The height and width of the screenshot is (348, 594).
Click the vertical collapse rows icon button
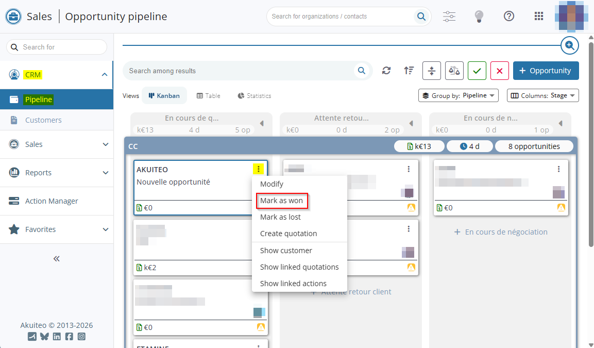[x=431, y=71]
